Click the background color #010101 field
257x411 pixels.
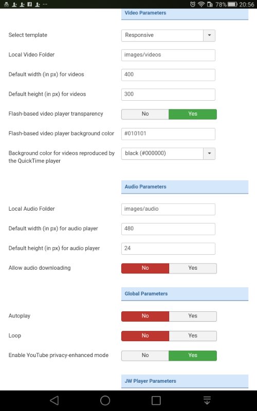(x=169, y=134)
